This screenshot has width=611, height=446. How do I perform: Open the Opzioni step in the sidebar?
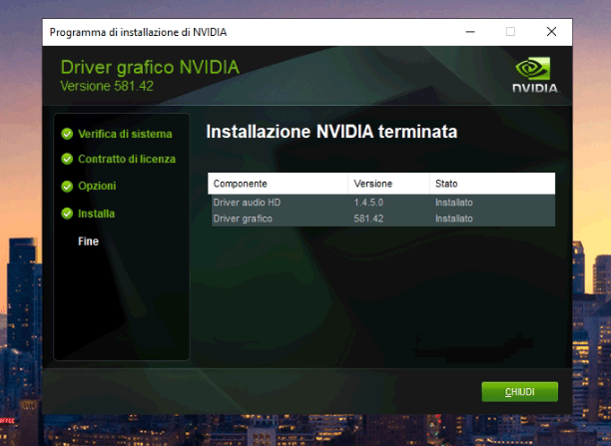click(x=97, y=187)
